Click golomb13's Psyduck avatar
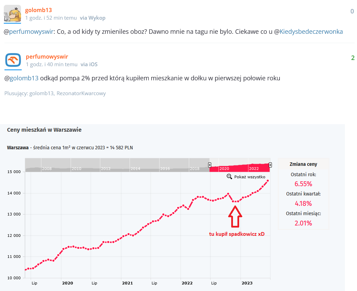The height and width of the screenshot is (291, 357). pos(12,14)
